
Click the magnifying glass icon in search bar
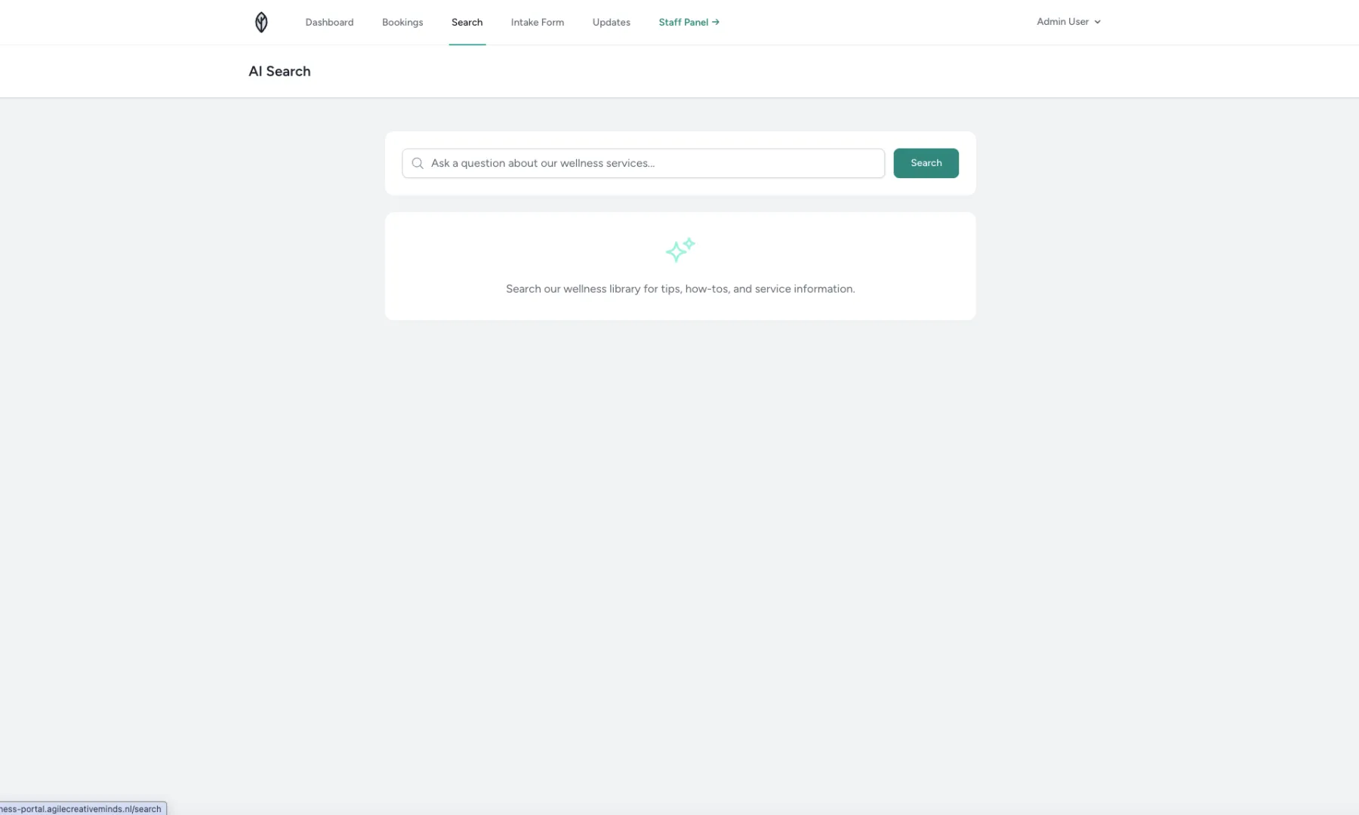pyautogui.click(x=418, y=163)
